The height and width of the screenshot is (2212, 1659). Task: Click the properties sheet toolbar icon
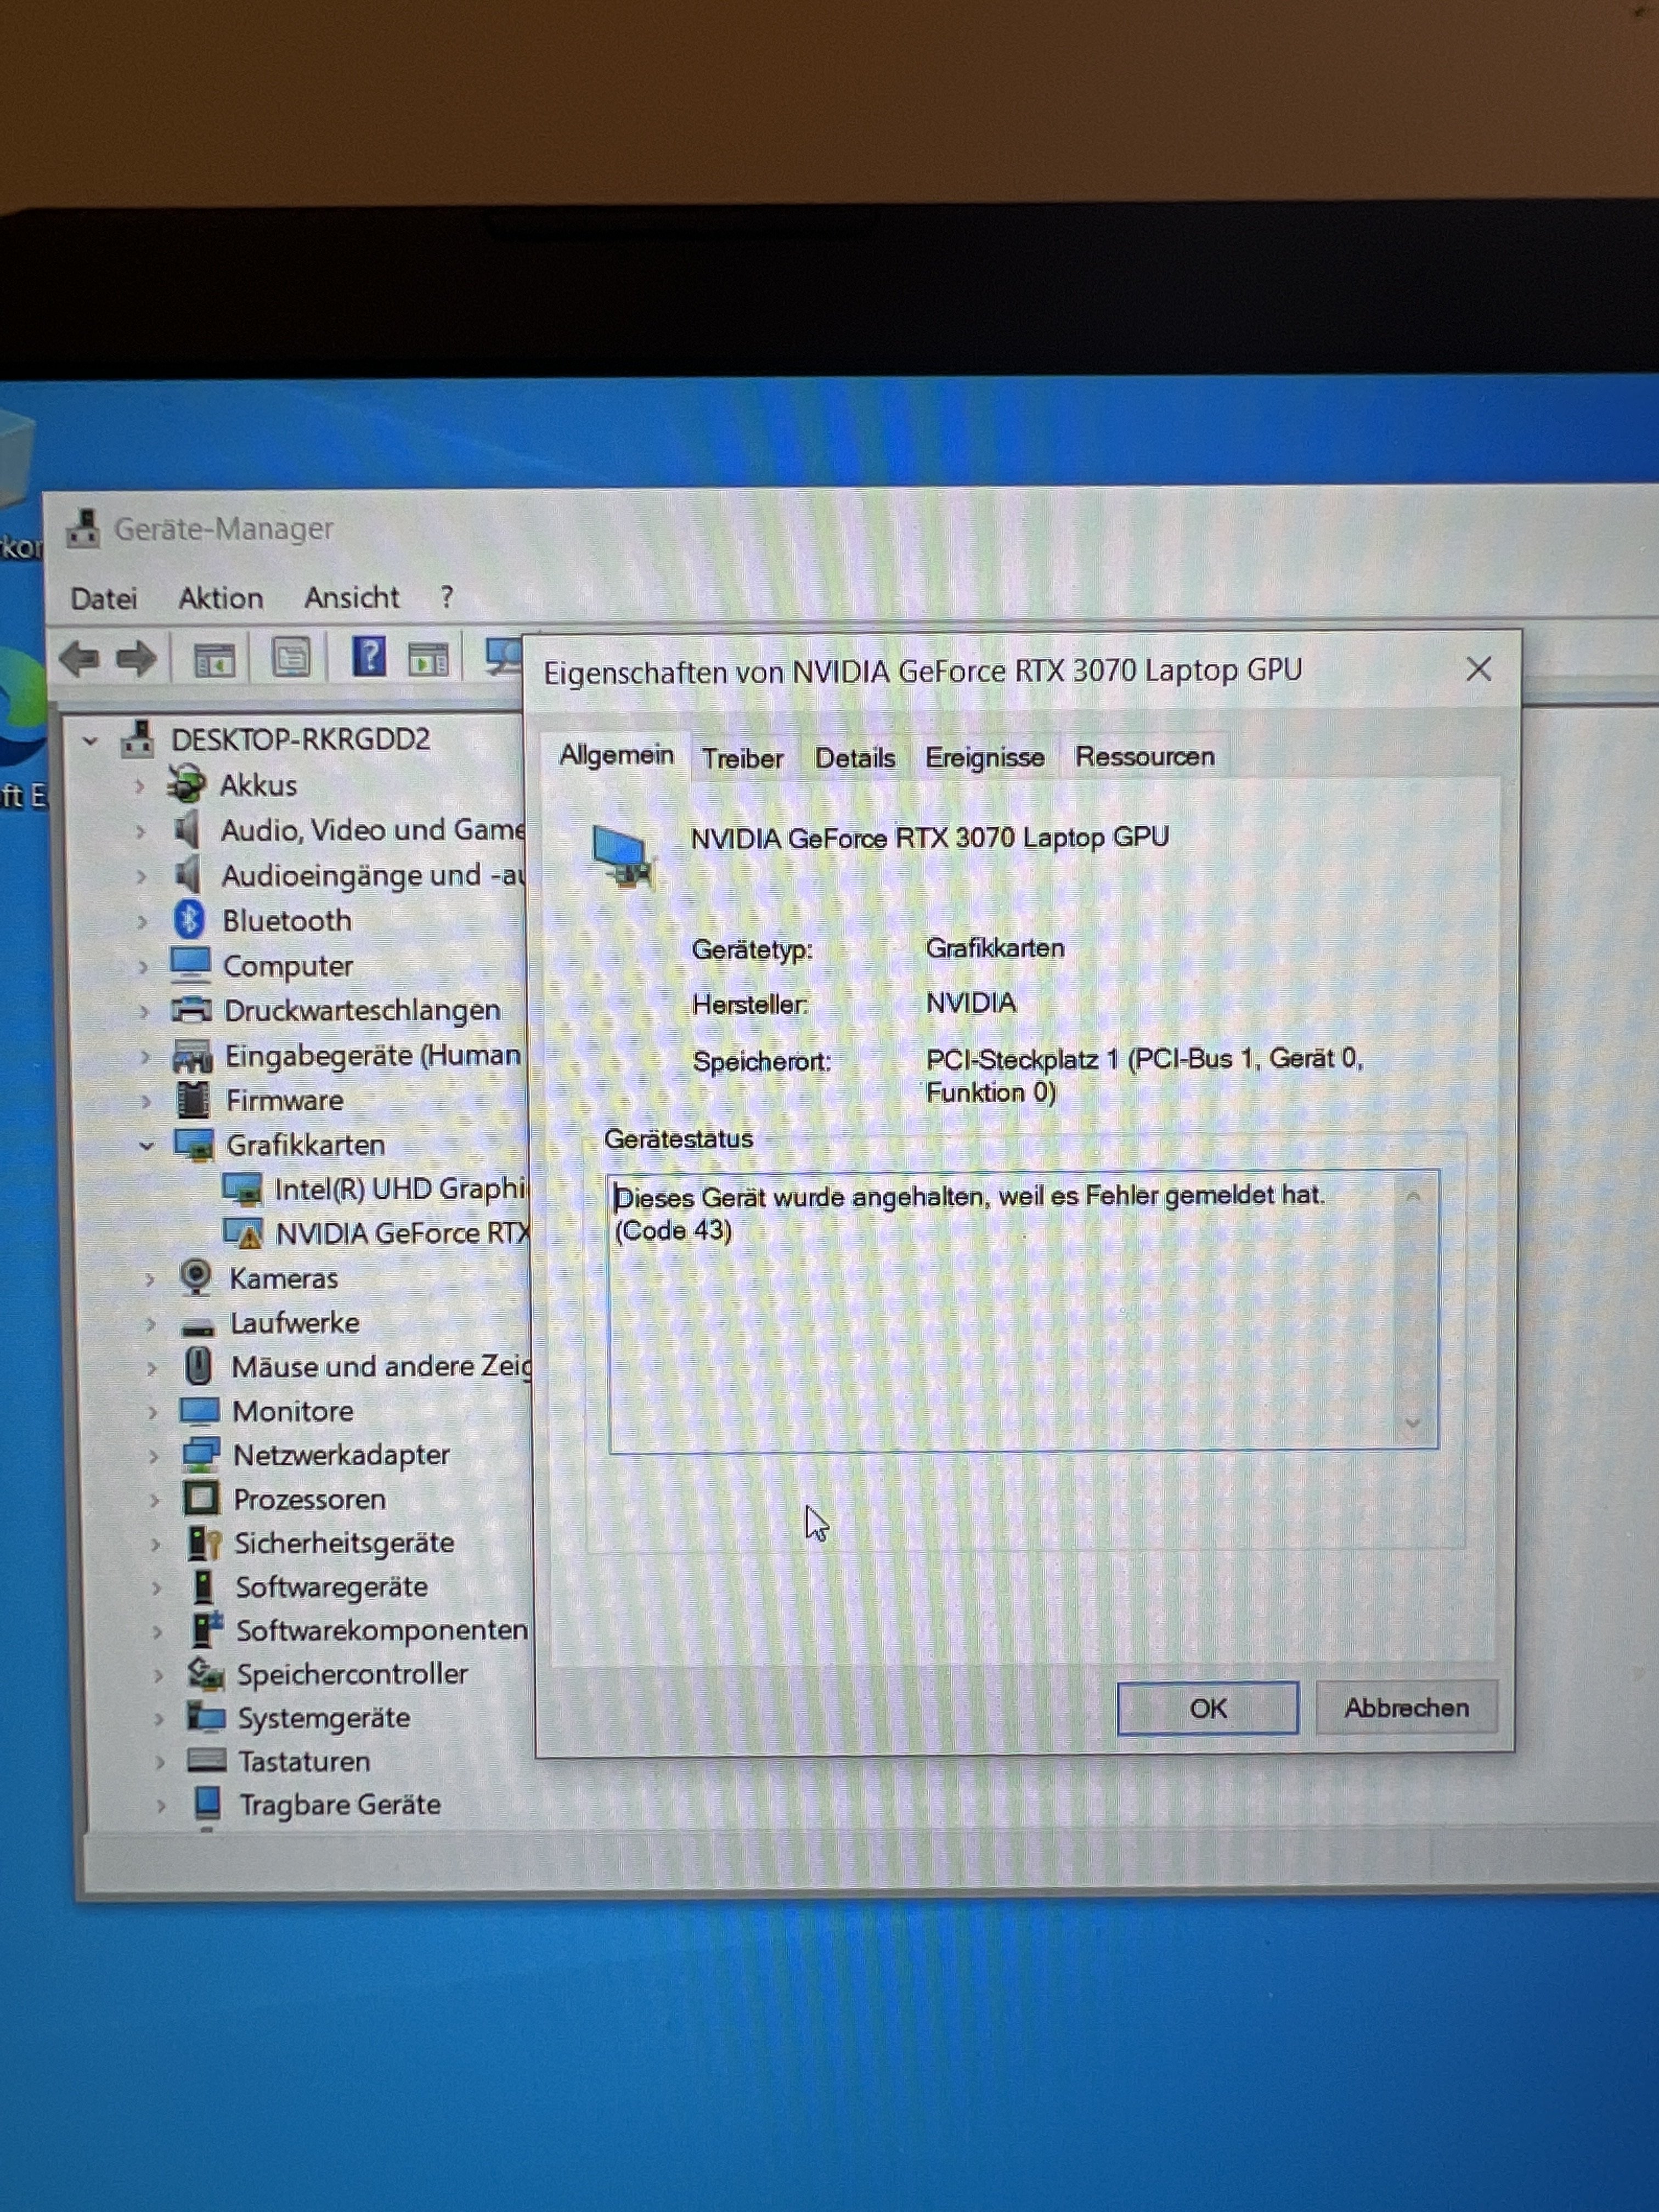[x=291, y=658]
